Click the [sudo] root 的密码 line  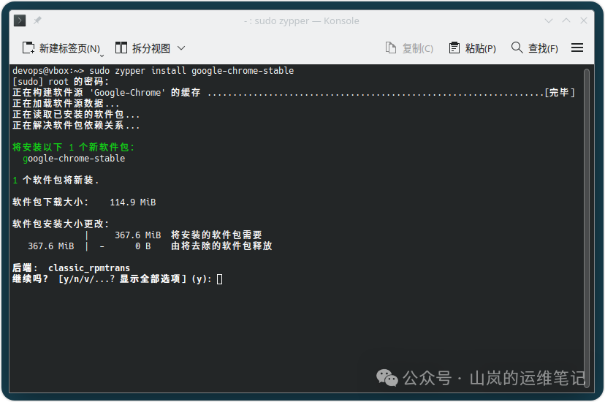pos(61,82)
